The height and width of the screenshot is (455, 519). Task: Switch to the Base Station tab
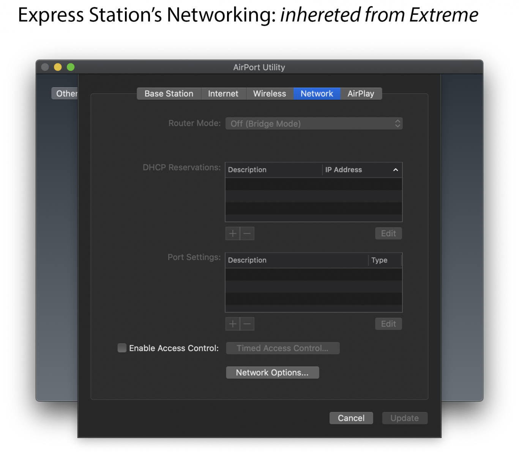169,94
